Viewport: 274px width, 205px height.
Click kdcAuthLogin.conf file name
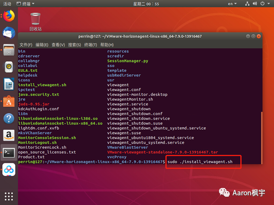(38, 109)
